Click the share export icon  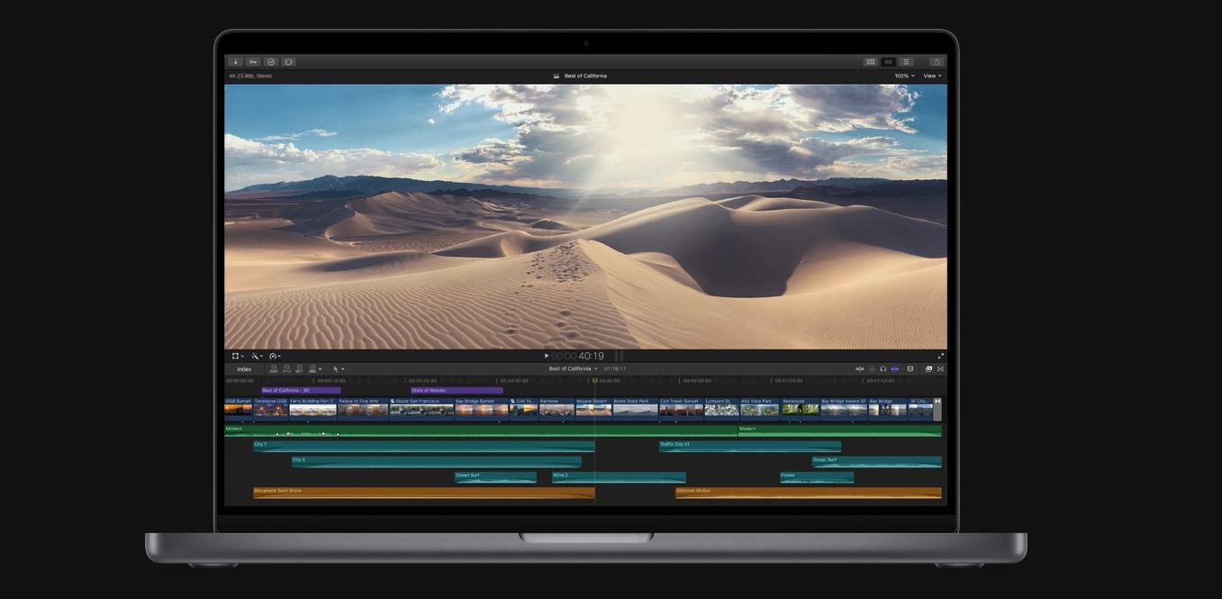(937, 62)
